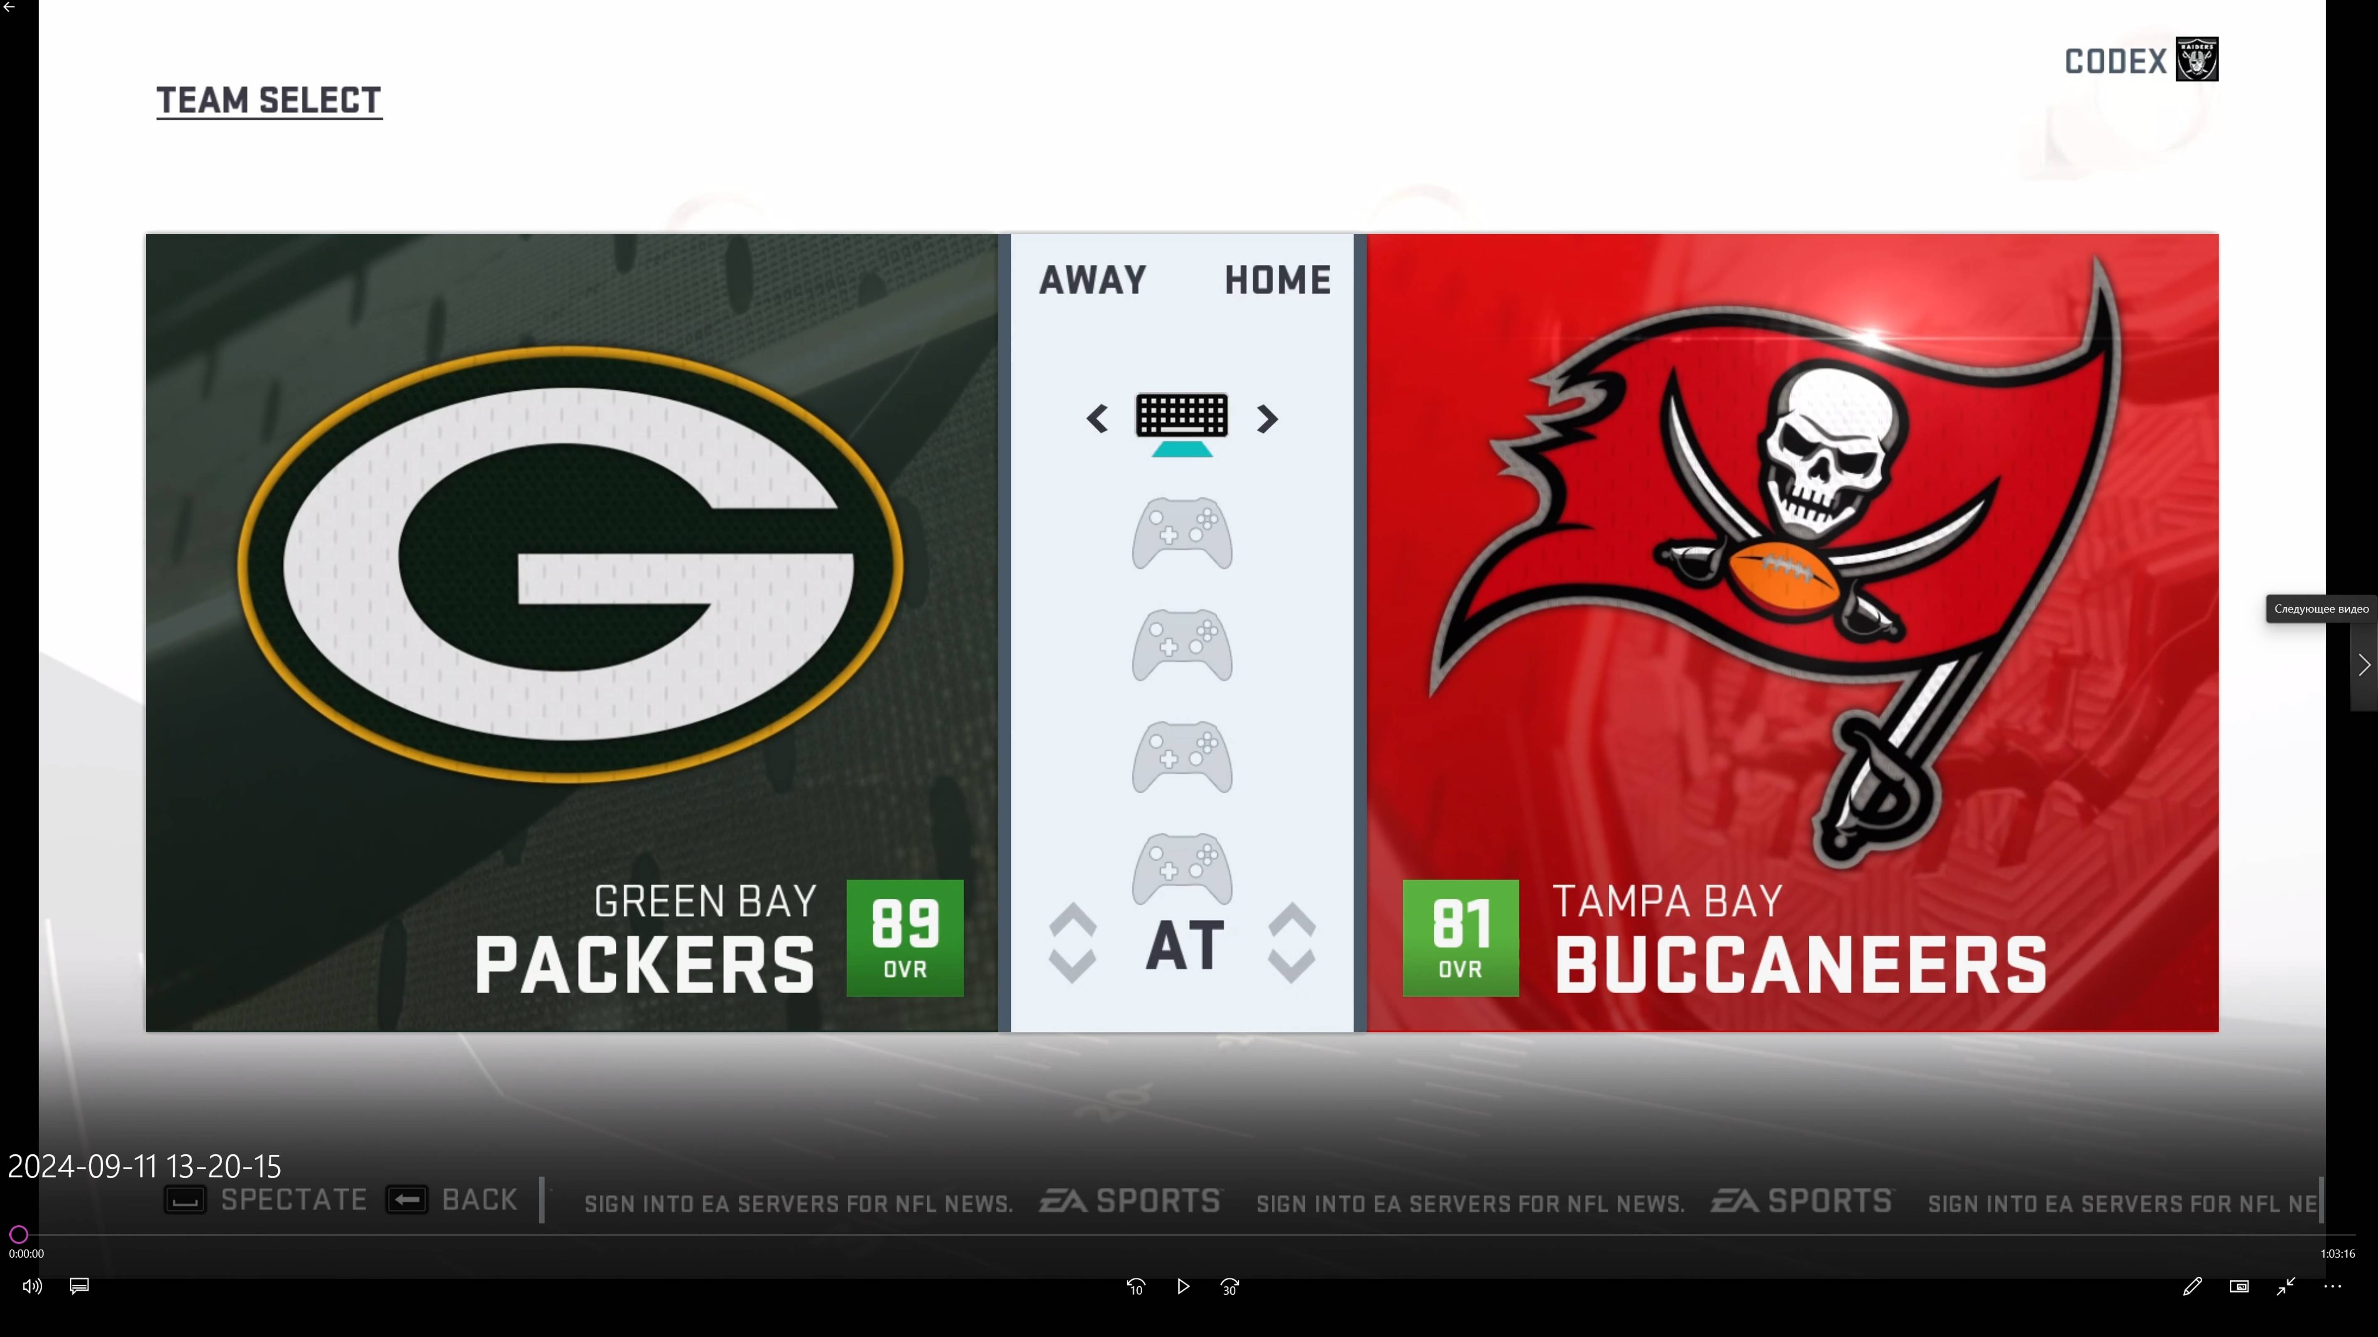Move keyboard to Away with left arrow
Screen dimensions: 2378x1337
[x=1097, y=420]
